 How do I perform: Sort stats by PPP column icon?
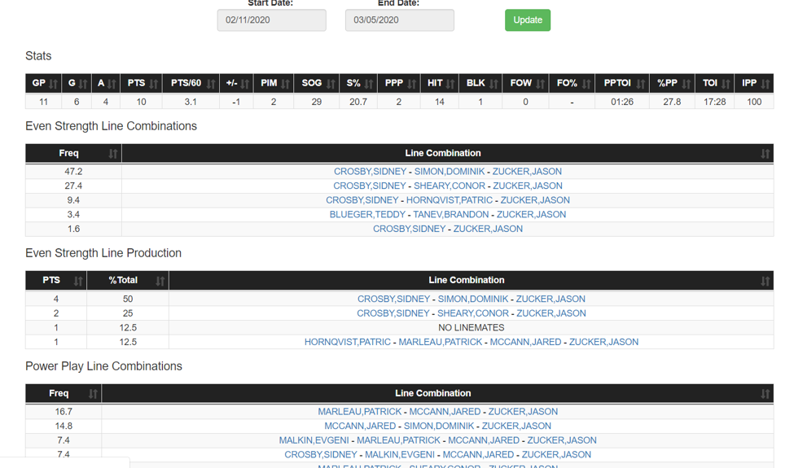point(412,84)
